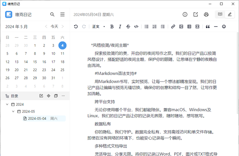Click the 今天 button in calendar

pyautogui.click(x=55, y=27)
